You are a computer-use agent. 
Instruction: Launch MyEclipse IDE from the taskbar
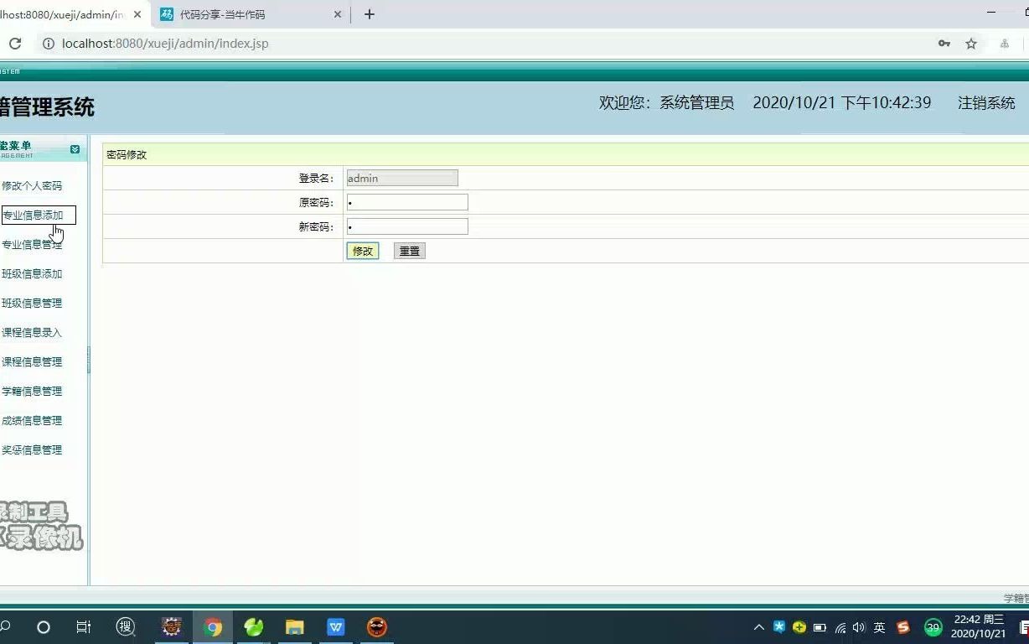coord(172,626)
